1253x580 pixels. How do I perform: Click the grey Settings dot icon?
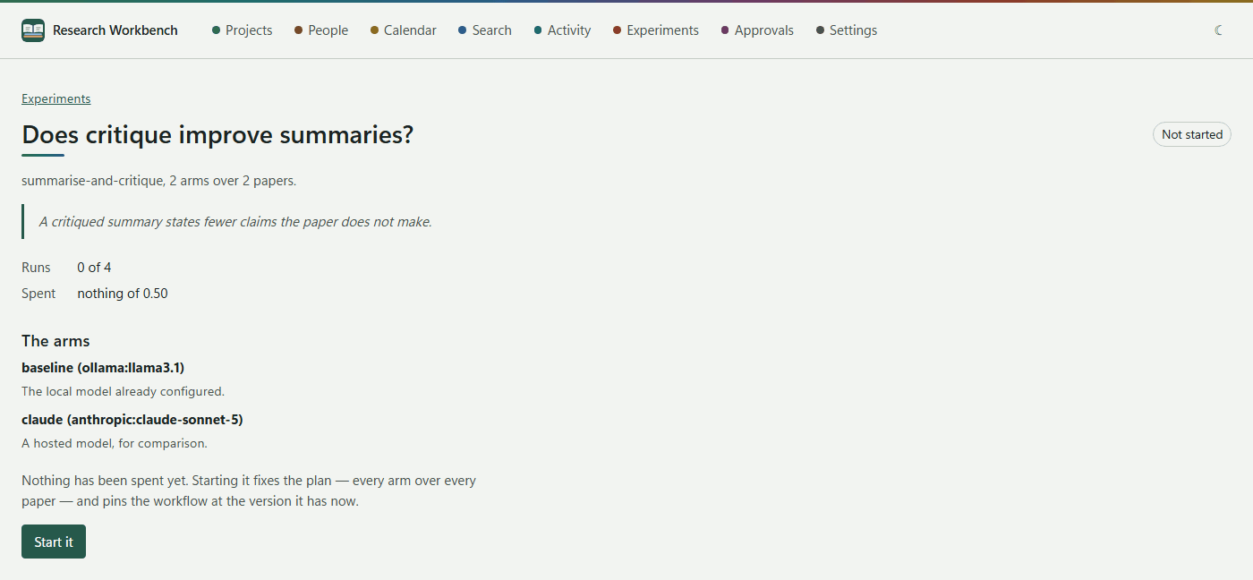coord(820,30)
